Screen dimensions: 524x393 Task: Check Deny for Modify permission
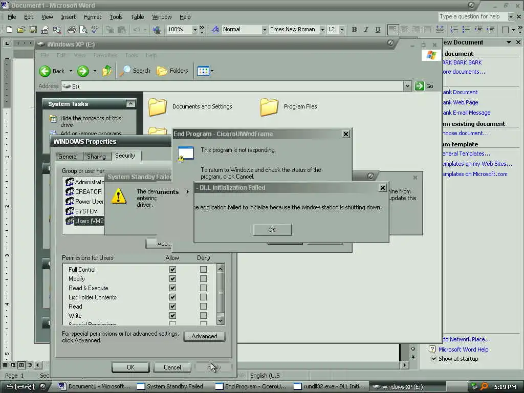203,279
